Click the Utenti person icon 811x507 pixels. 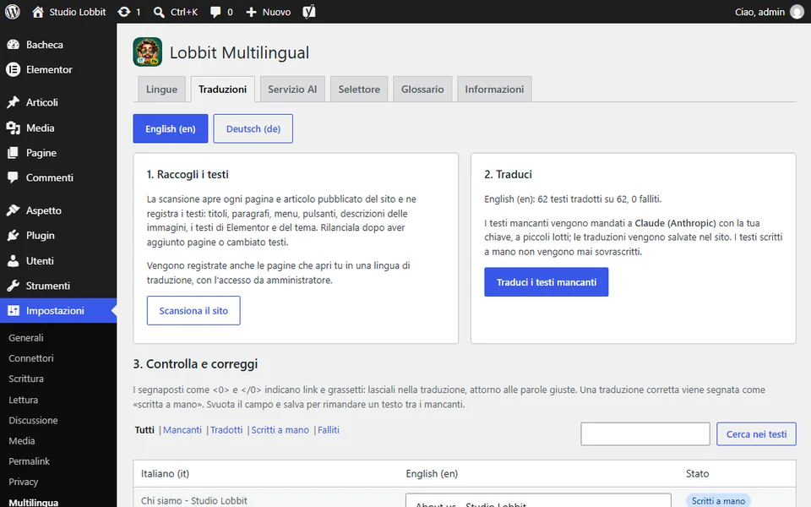point(13,261)
